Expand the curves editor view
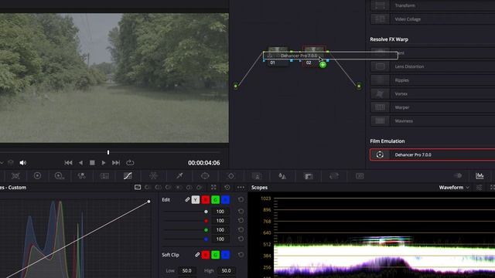The width and height of the screenshot is (495, 278). coord(213,187)
